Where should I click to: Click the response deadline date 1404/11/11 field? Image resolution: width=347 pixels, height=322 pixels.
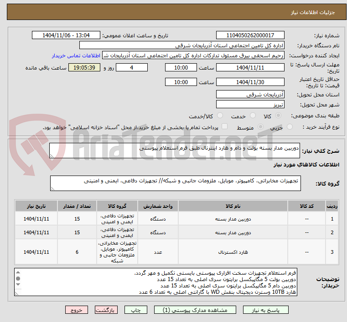[x=250, y=67]
